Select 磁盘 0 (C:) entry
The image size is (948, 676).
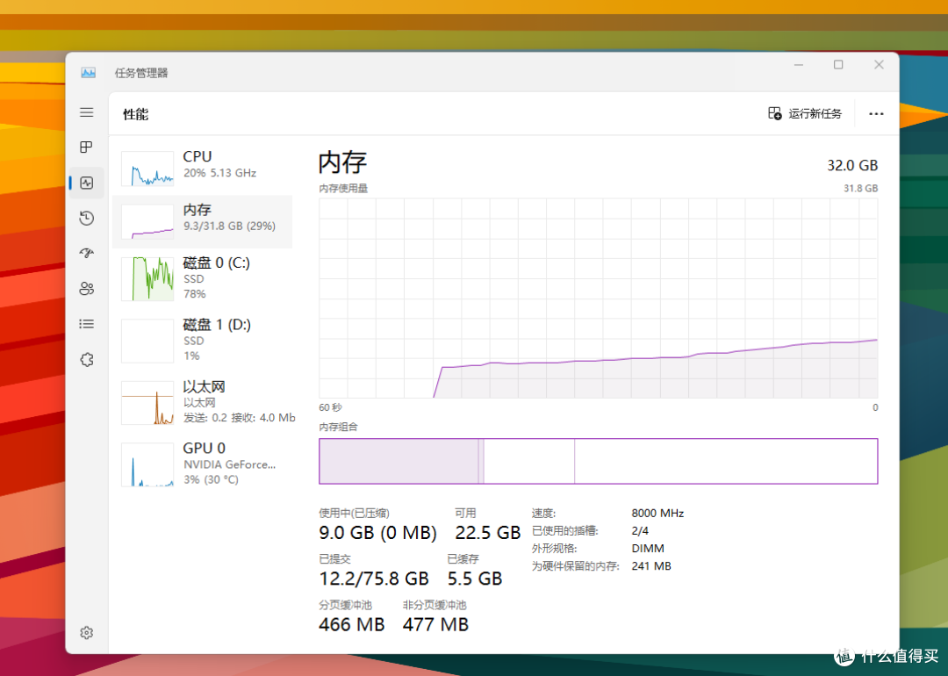(202, 277)
